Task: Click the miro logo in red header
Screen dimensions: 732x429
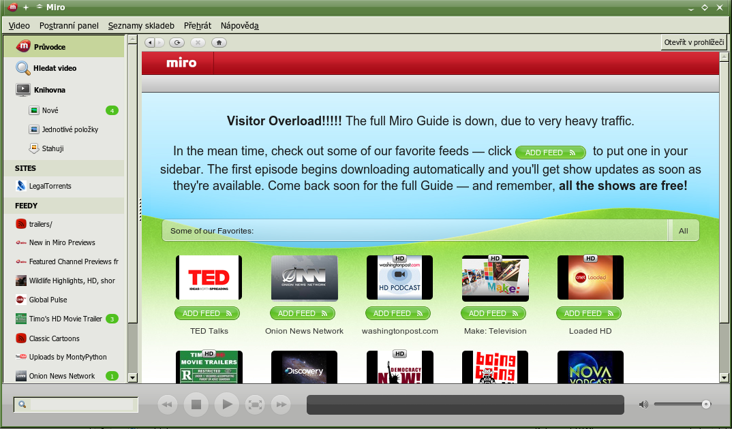Action: [x=181, y=63]
